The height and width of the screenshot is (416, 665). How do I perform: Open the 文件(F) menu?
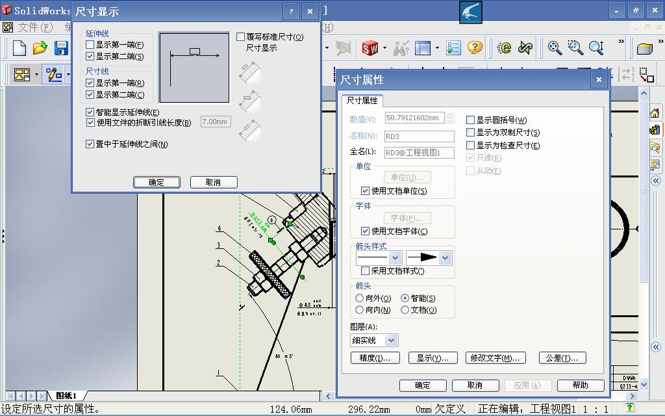click(x=35, y=27)
